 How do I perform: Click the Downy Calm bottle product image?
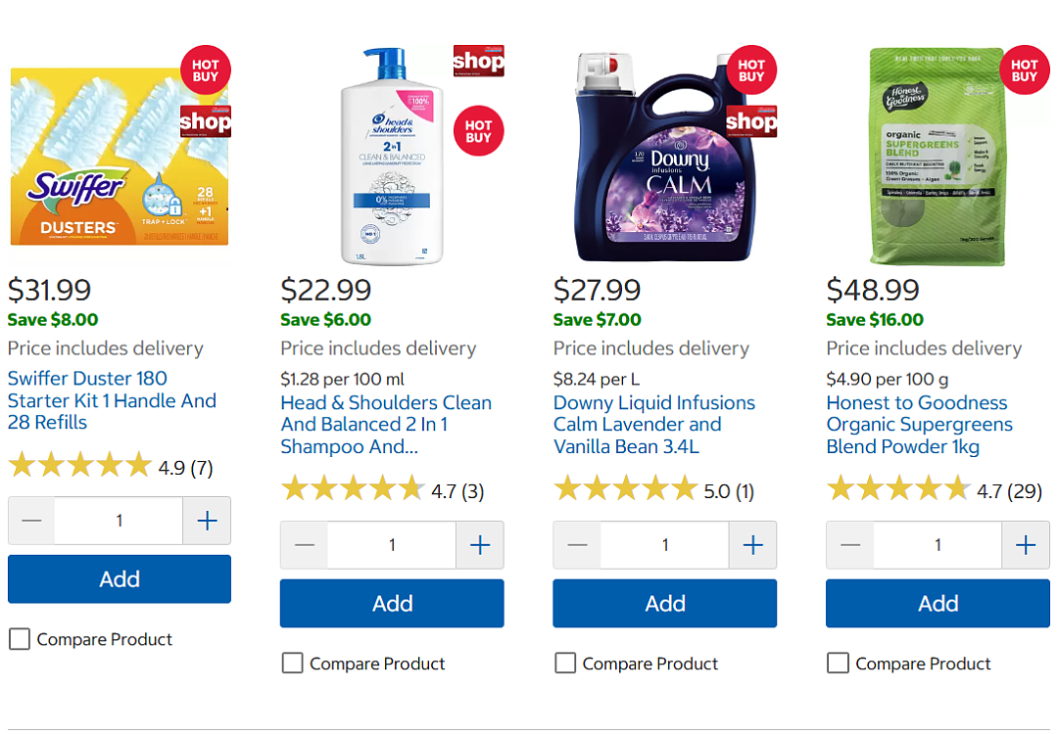pyautogui.click(x=664, y=157)
